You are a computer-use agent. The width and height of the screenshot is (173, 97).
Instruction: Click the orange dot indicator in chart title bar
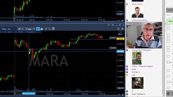tap(109, 25)
